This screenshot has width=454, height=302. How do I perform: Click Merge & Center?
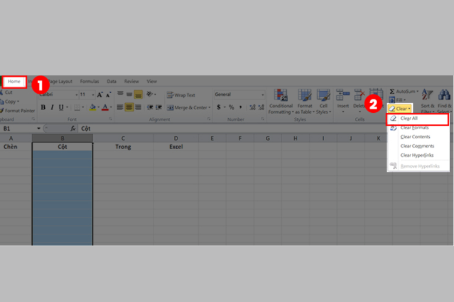click(x=187, y=108)
